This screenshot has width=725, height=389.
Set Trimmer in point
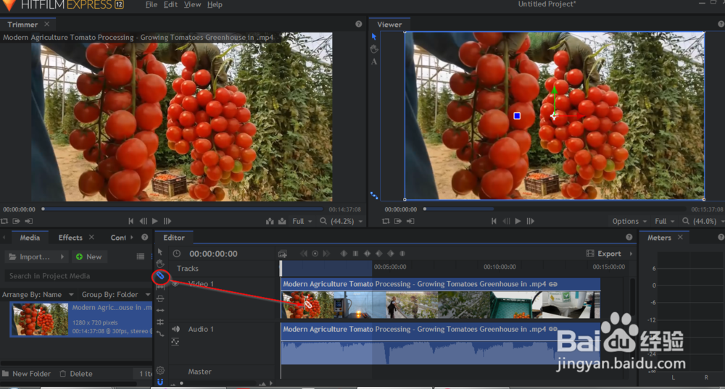click(x=17, y=221)
